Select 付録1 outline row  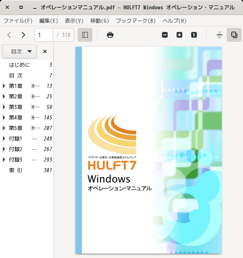(27, 139)
